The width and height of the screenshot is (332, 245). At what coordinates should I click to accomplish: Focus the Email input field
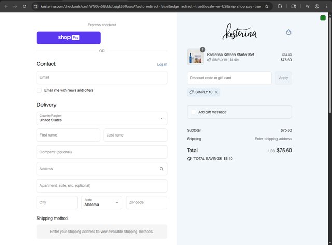tap(102, 77)
